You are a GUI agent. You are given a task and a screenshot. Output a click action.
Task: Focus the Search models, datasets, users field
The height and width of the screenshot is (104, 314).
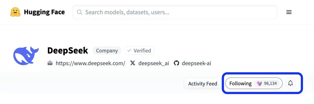pos(175,12)
